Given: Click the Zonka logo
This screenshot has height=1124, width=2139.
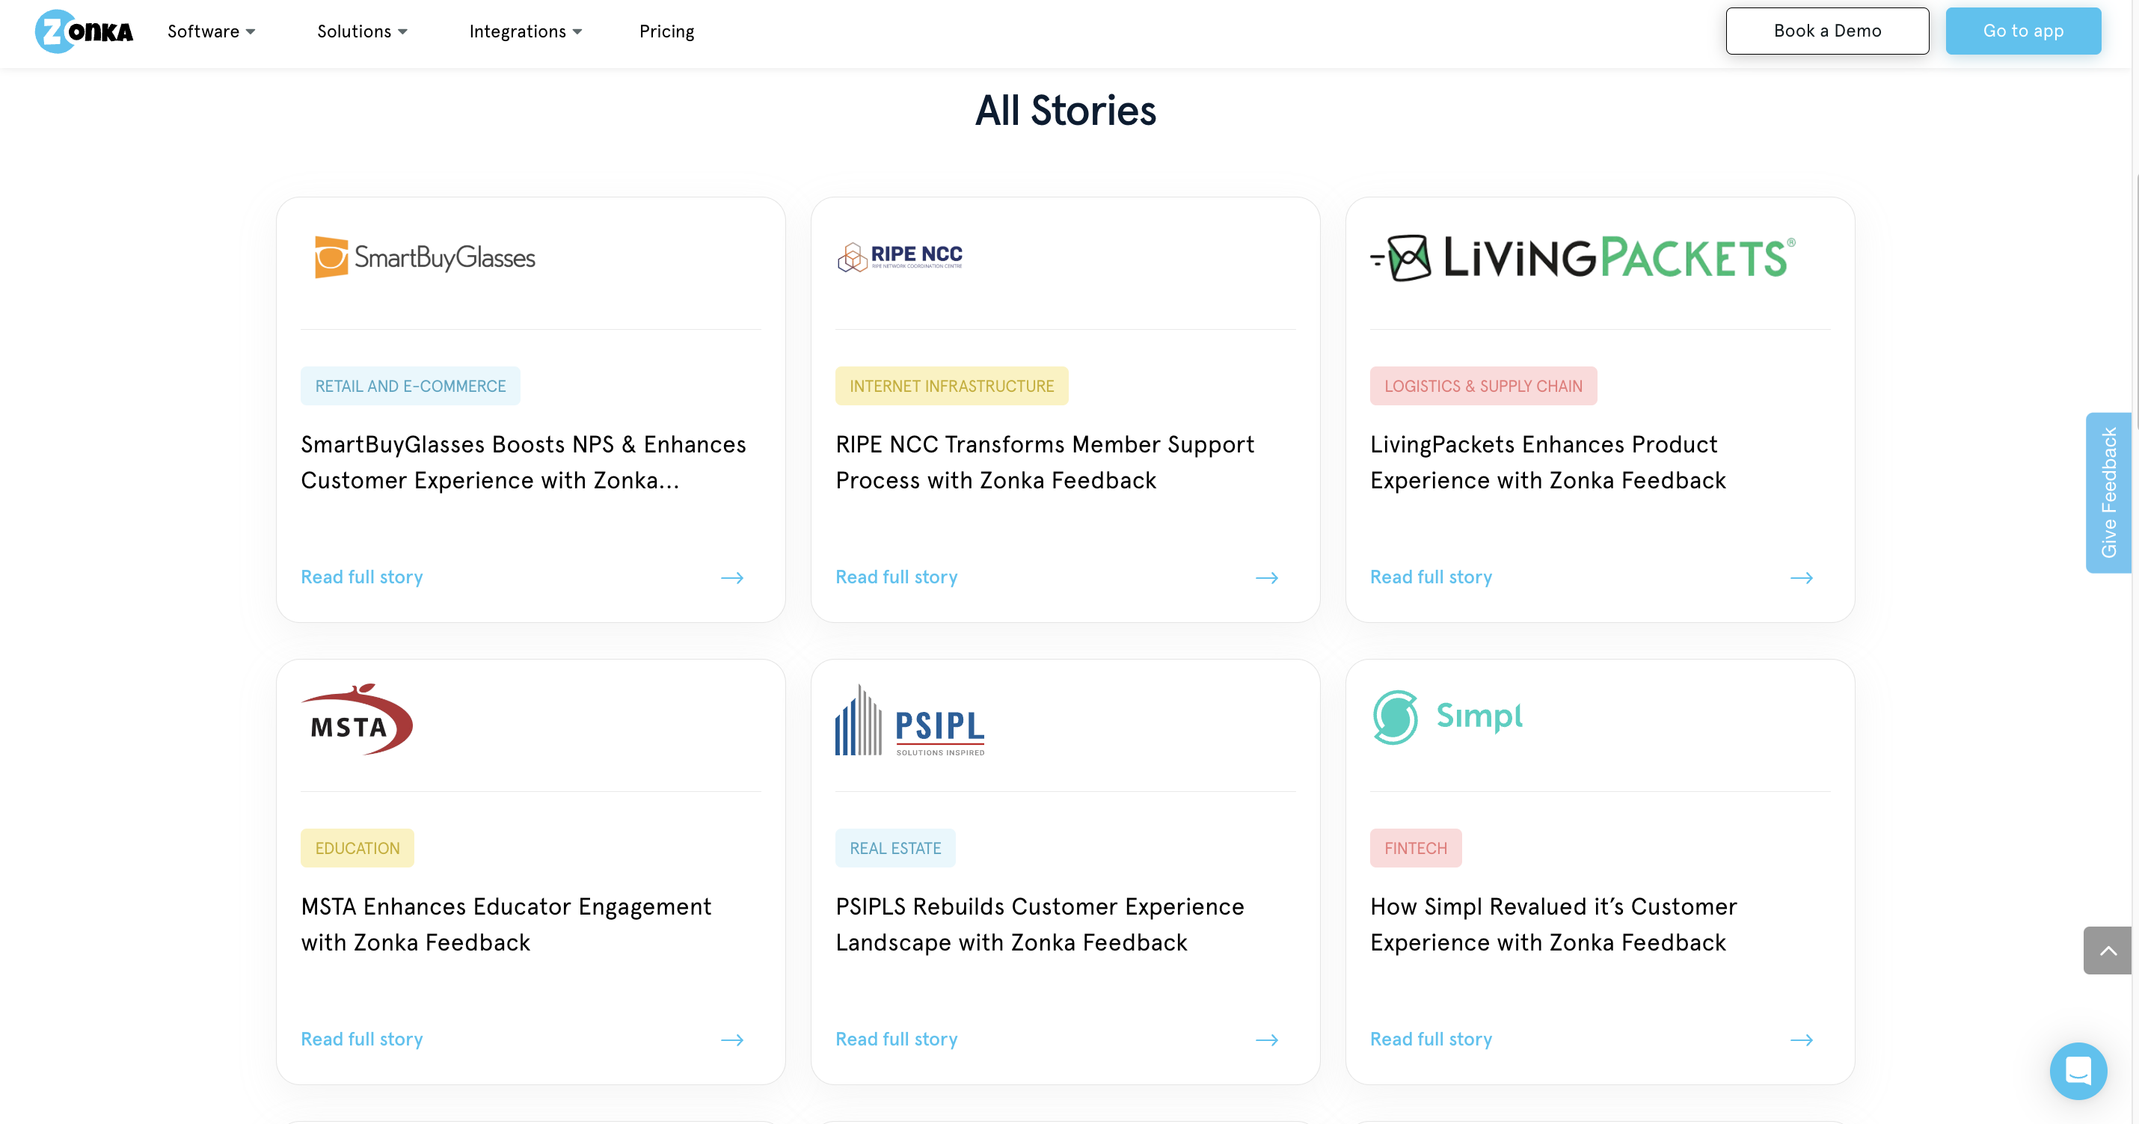Looking at the screenshot, I should coord(84,31).
